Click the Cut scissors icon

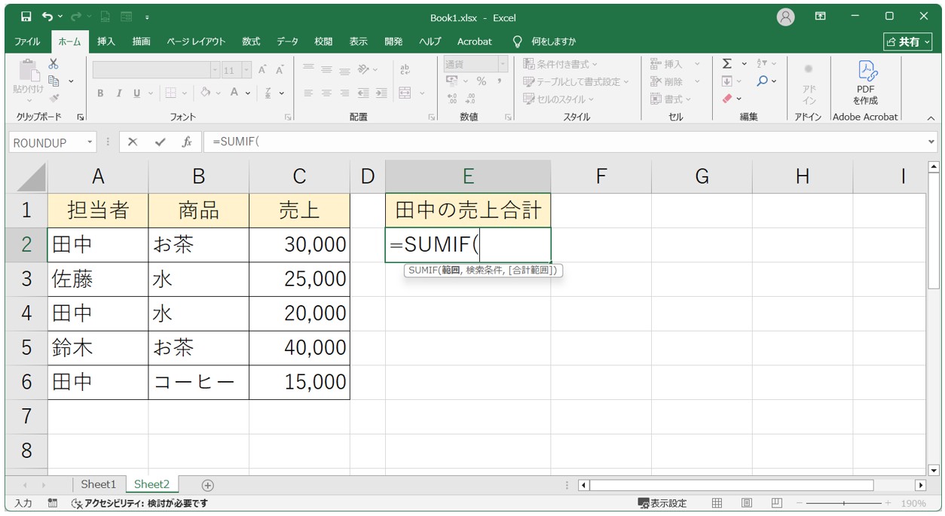(54, 65)
